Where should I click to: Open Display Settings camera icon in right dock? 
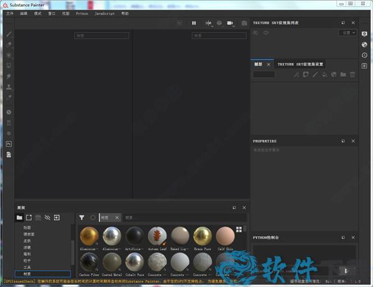pyautogui.click(x=364, y=33)
